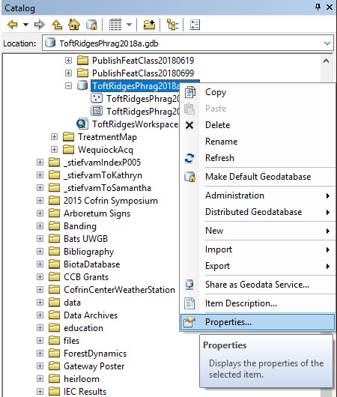Click Connect To Folder icon
Viewport: 337px width, 397px height.
tap(149, 25)
